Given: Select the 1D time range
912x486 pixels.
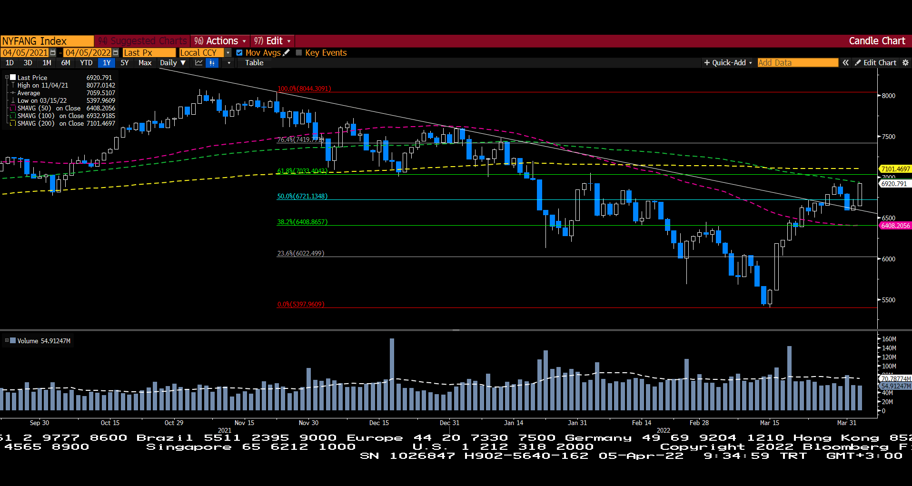Looking at the screenshot, I should 10,63.
